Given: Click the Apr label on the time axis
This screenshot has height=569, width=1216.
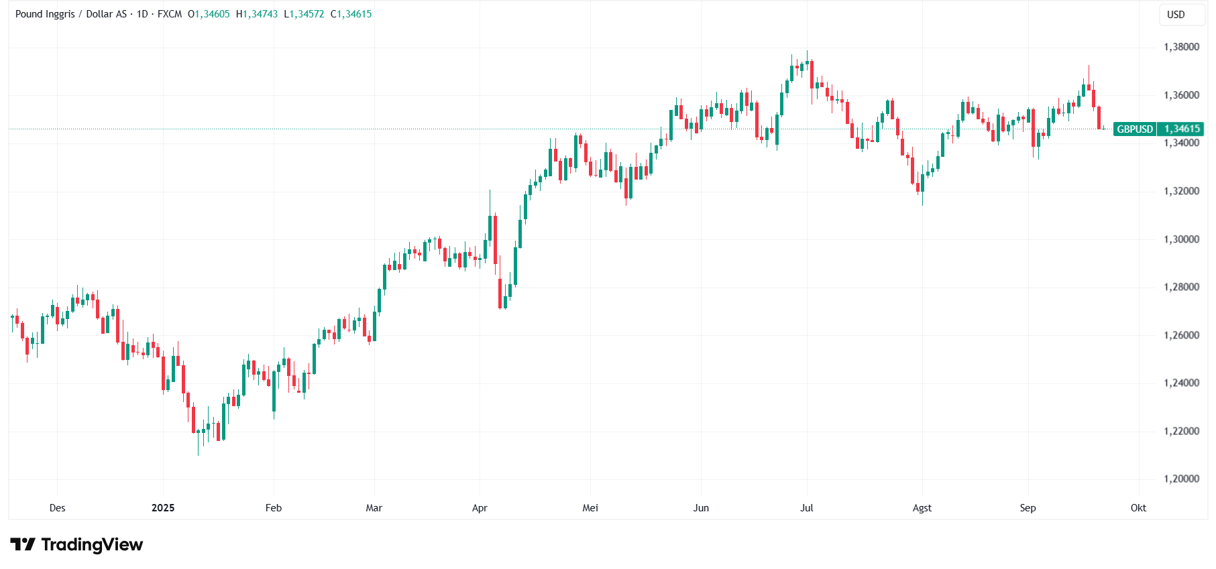Looking at the screenshot, I should (480, 508).
